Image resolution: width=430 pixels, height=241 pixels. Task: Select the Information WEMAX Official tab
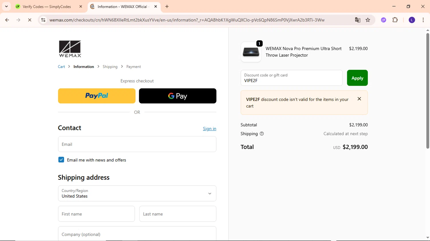click(124, 7)
